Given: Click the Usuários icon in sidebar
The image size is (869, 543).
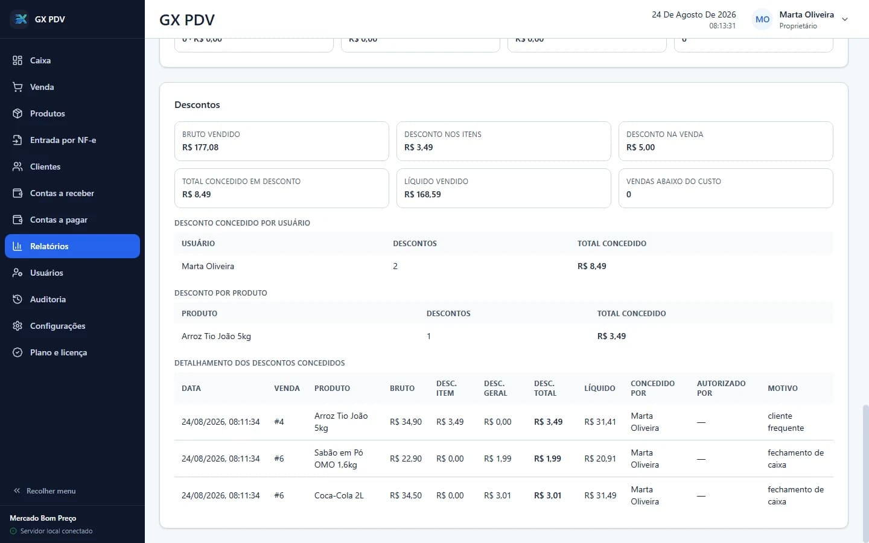Looking at the screenshot, I should pyautogui.click(x=18, y=273).
